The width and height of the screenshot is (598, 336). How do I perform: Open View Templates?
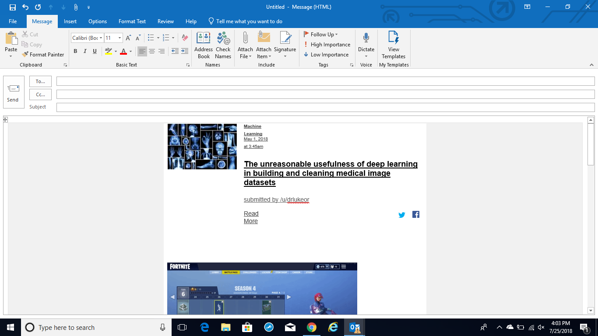(x=394, y=45)
